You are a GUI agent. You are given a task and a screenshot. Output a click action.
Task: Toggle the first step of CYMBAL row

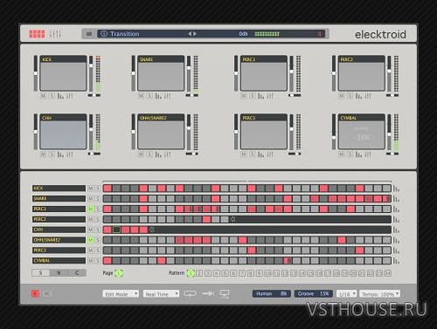pos(108,260)
